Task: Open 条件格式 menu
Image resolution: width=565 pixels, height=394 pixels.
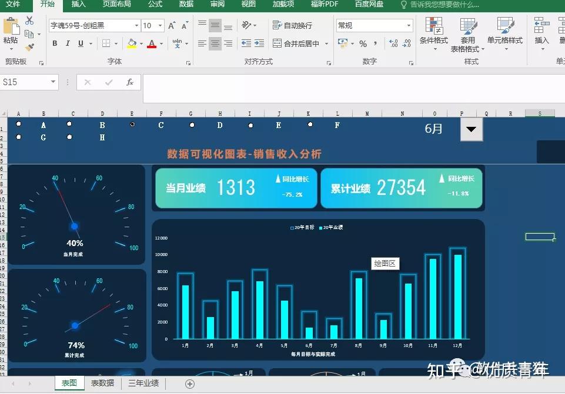Action: pos(434,34)
